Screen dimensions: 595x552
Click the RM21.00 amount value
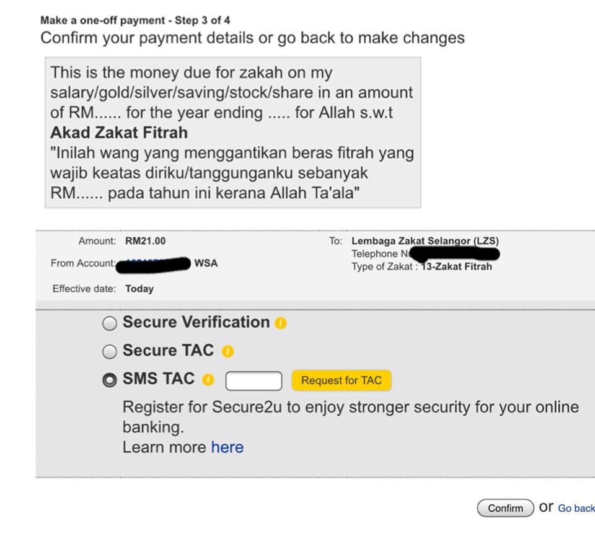click(145, 241)
